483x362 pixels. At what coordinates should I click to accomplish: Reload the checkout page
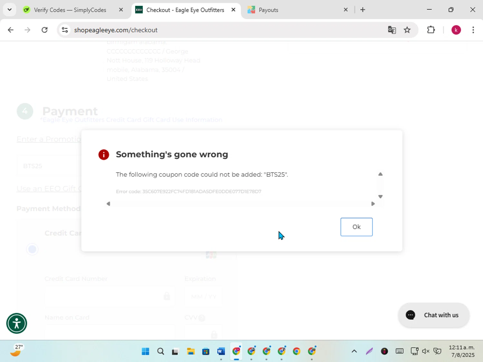pyautogui.click(x=44, y=30)
